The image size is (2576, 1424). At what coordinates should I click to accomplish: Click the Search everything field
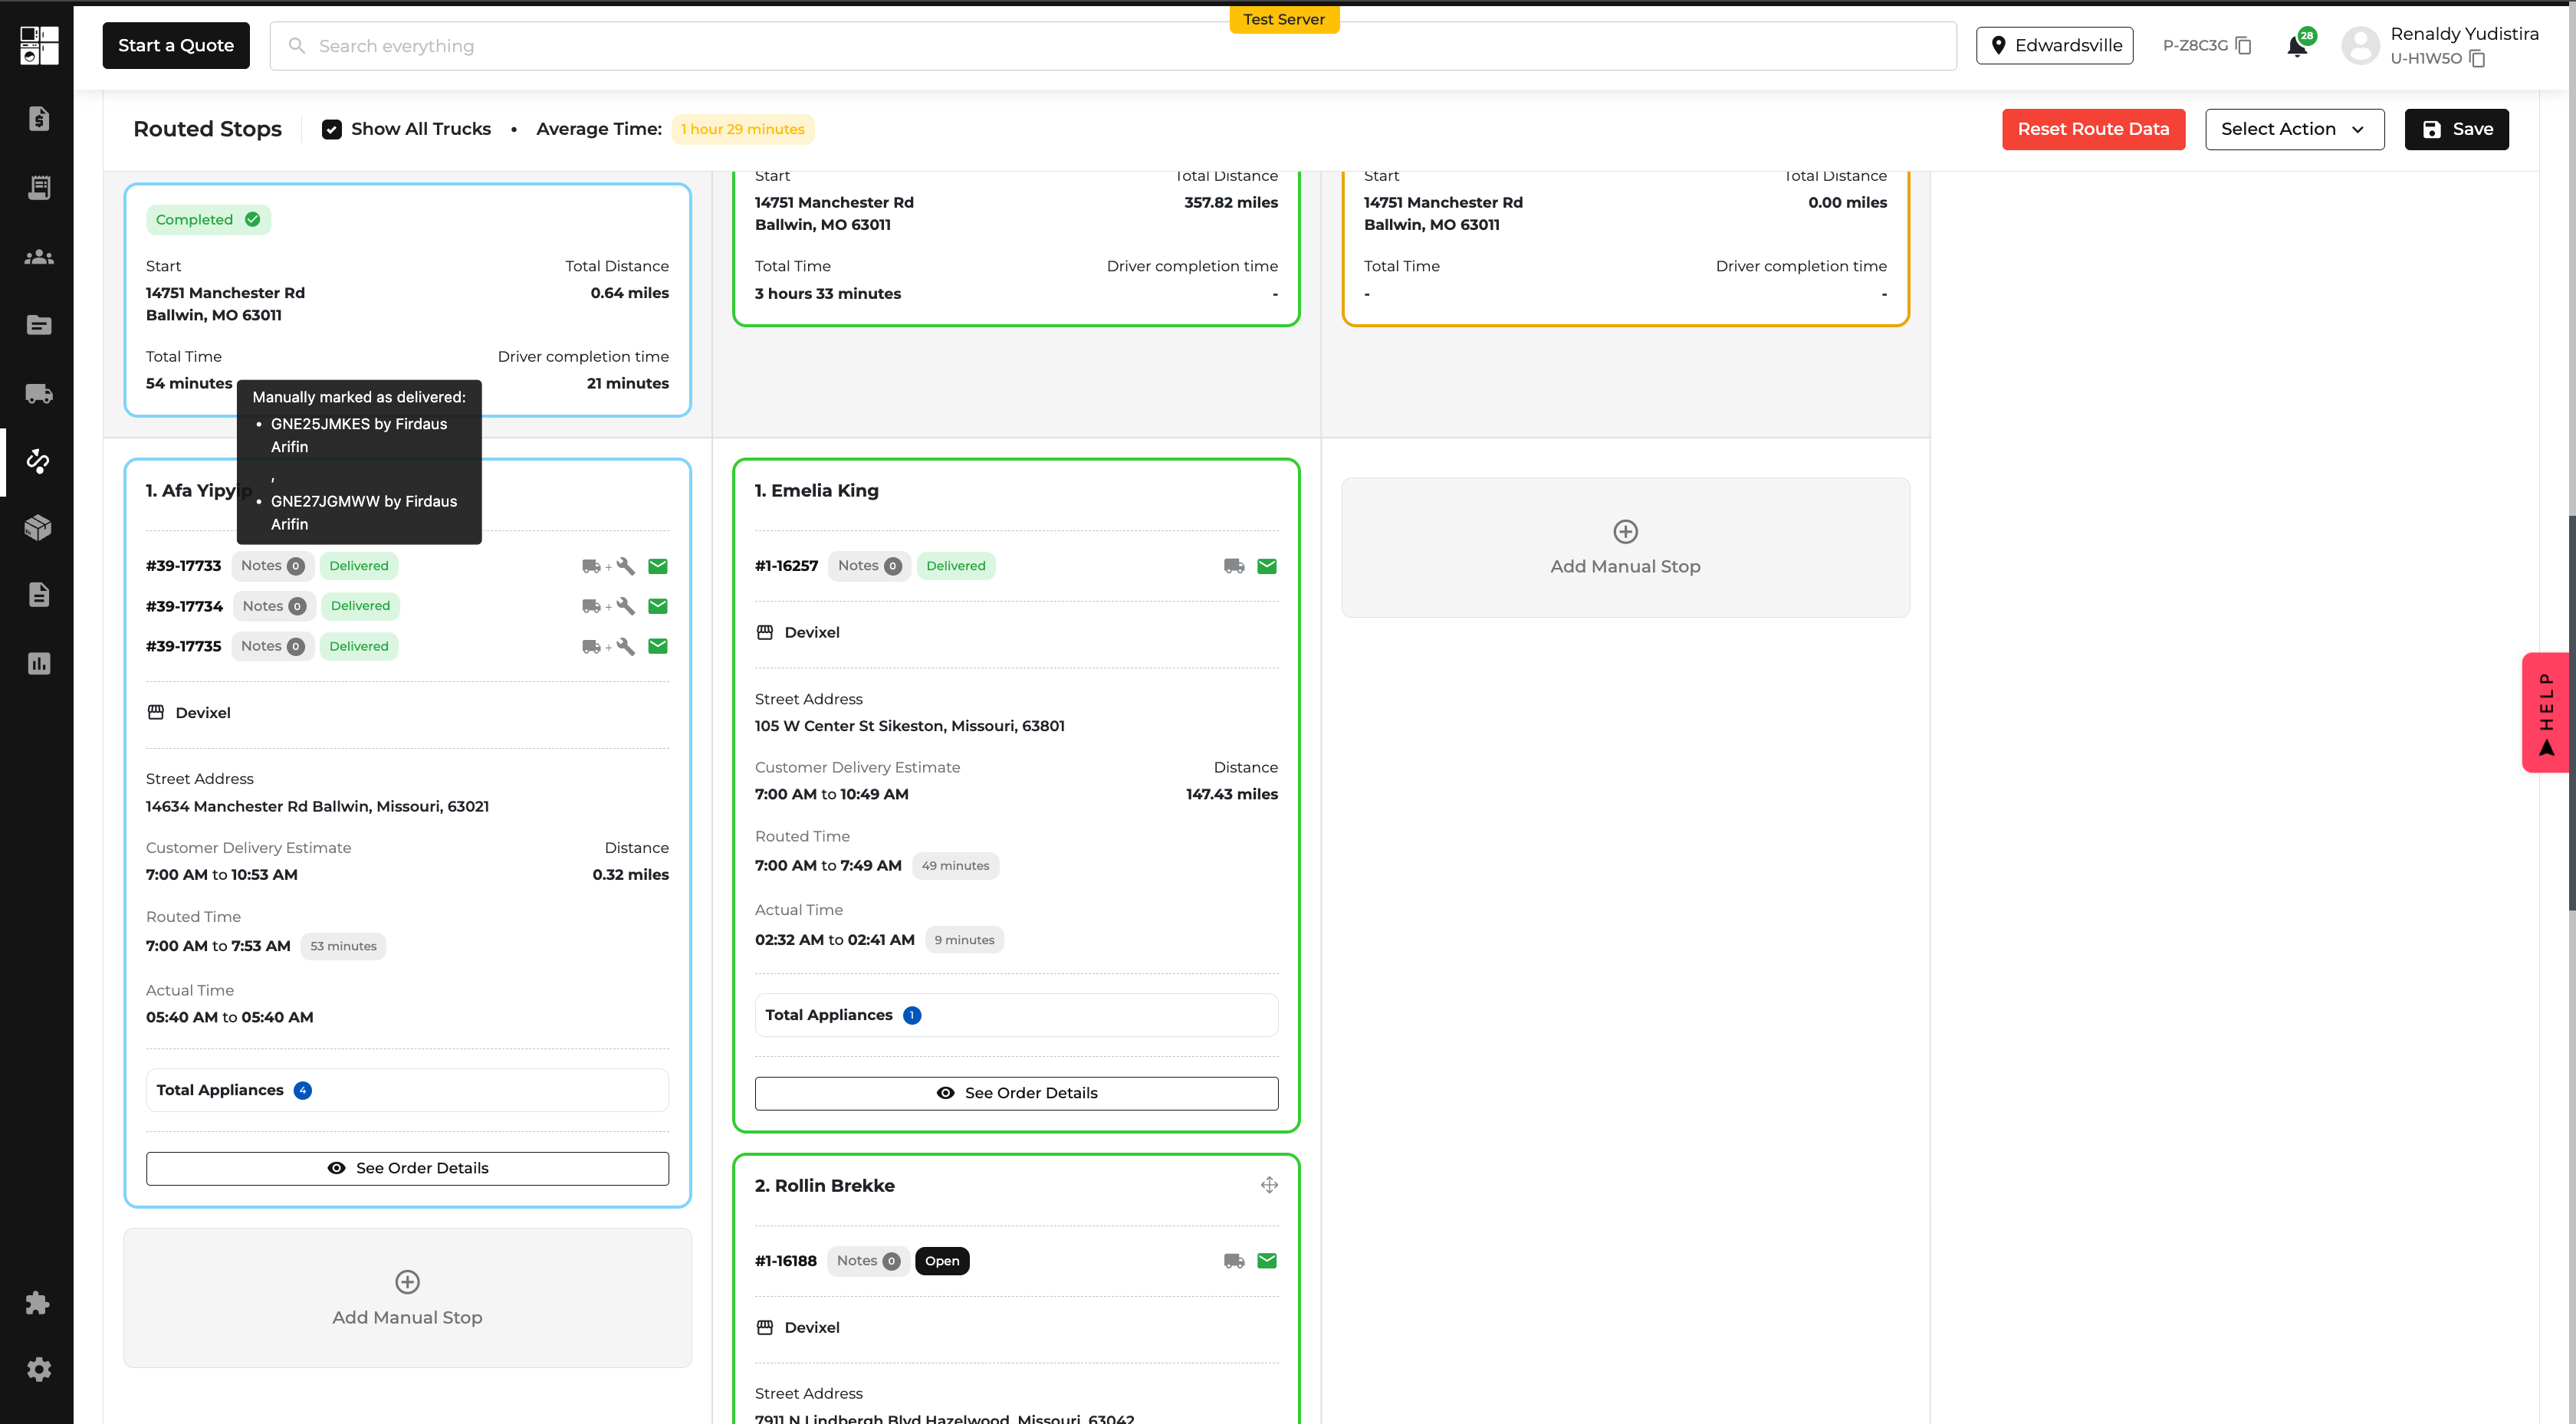click(1112, 46)
